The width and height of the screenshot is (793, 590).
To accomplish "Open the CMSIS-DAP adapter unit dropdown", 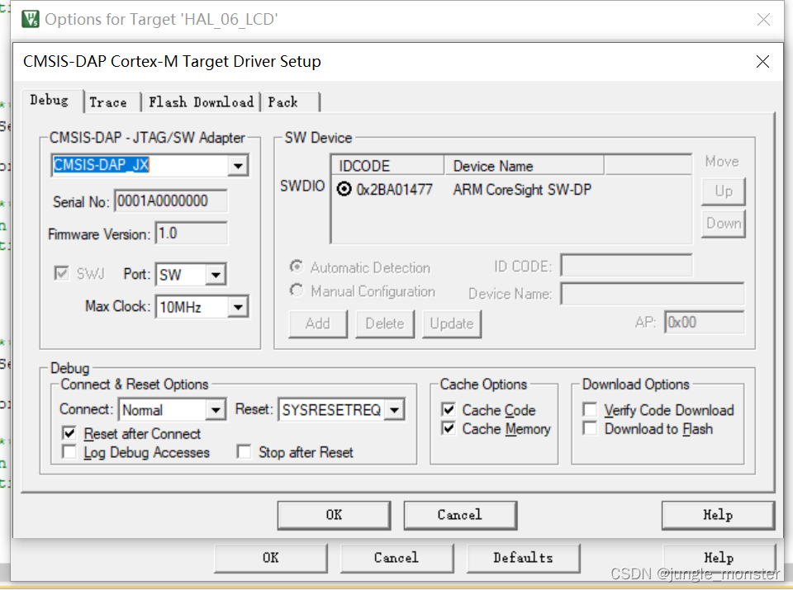I will coord(238,165).
